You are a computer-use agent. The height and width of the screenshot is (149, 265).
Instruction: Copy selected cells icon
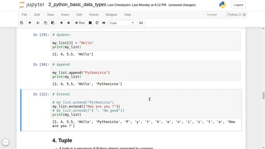[x=46, y=23]
